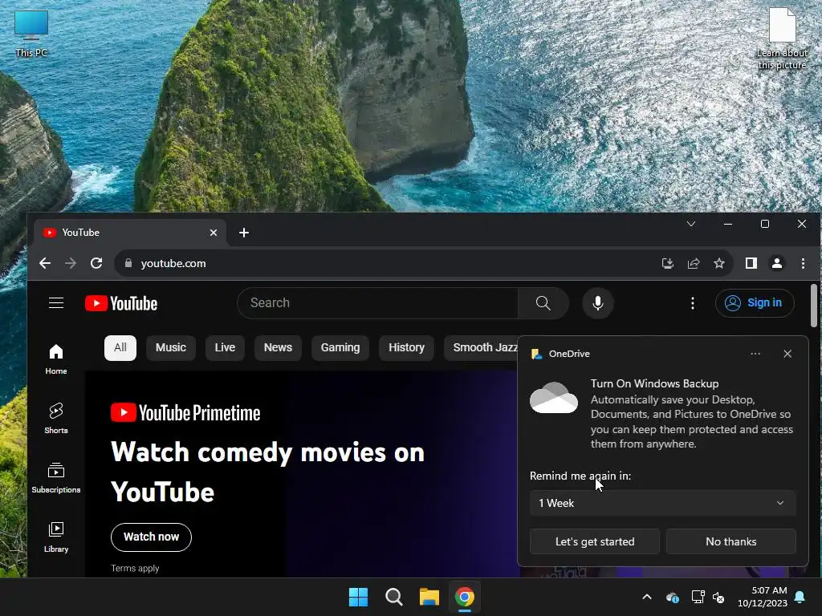Reload the YouTube page
The image size is (822, 616).
(96, 263)
